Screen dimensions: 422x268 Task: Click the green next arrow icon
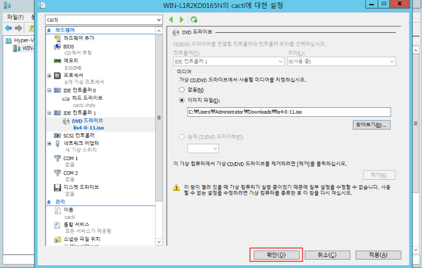coord(182,20)
